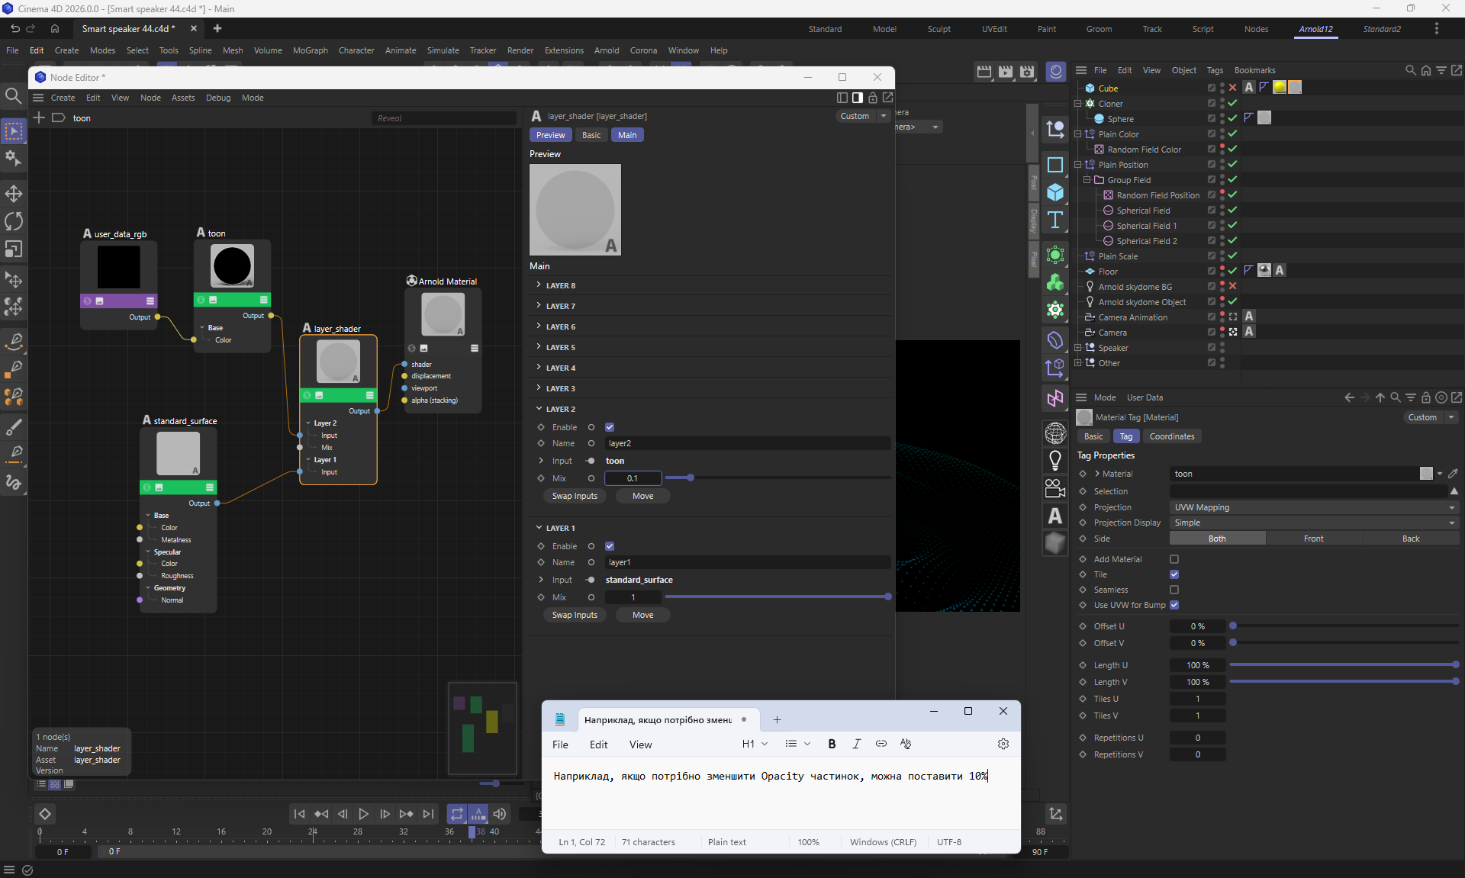
Task: Expand the Speaker object in the hierarchy
Action: tap(1078, 348)
